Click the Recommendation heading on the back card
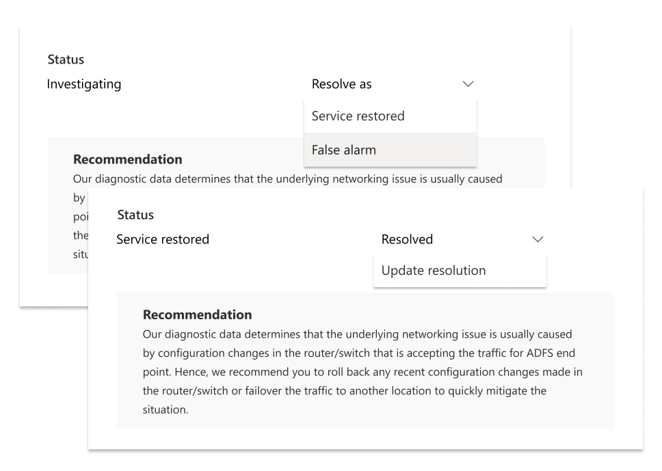Viewport: 662px width, 471px height. tap(127, 159)
